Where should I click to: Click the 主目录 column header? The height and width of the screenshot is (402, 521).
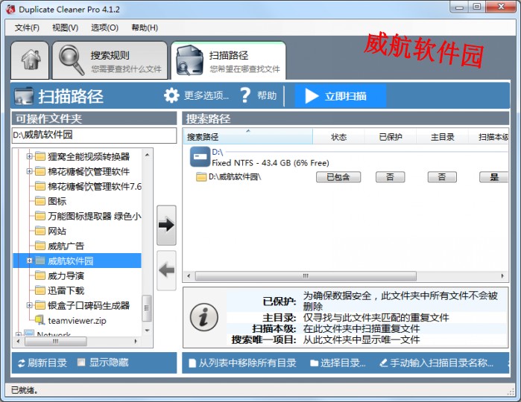[442, 137]
